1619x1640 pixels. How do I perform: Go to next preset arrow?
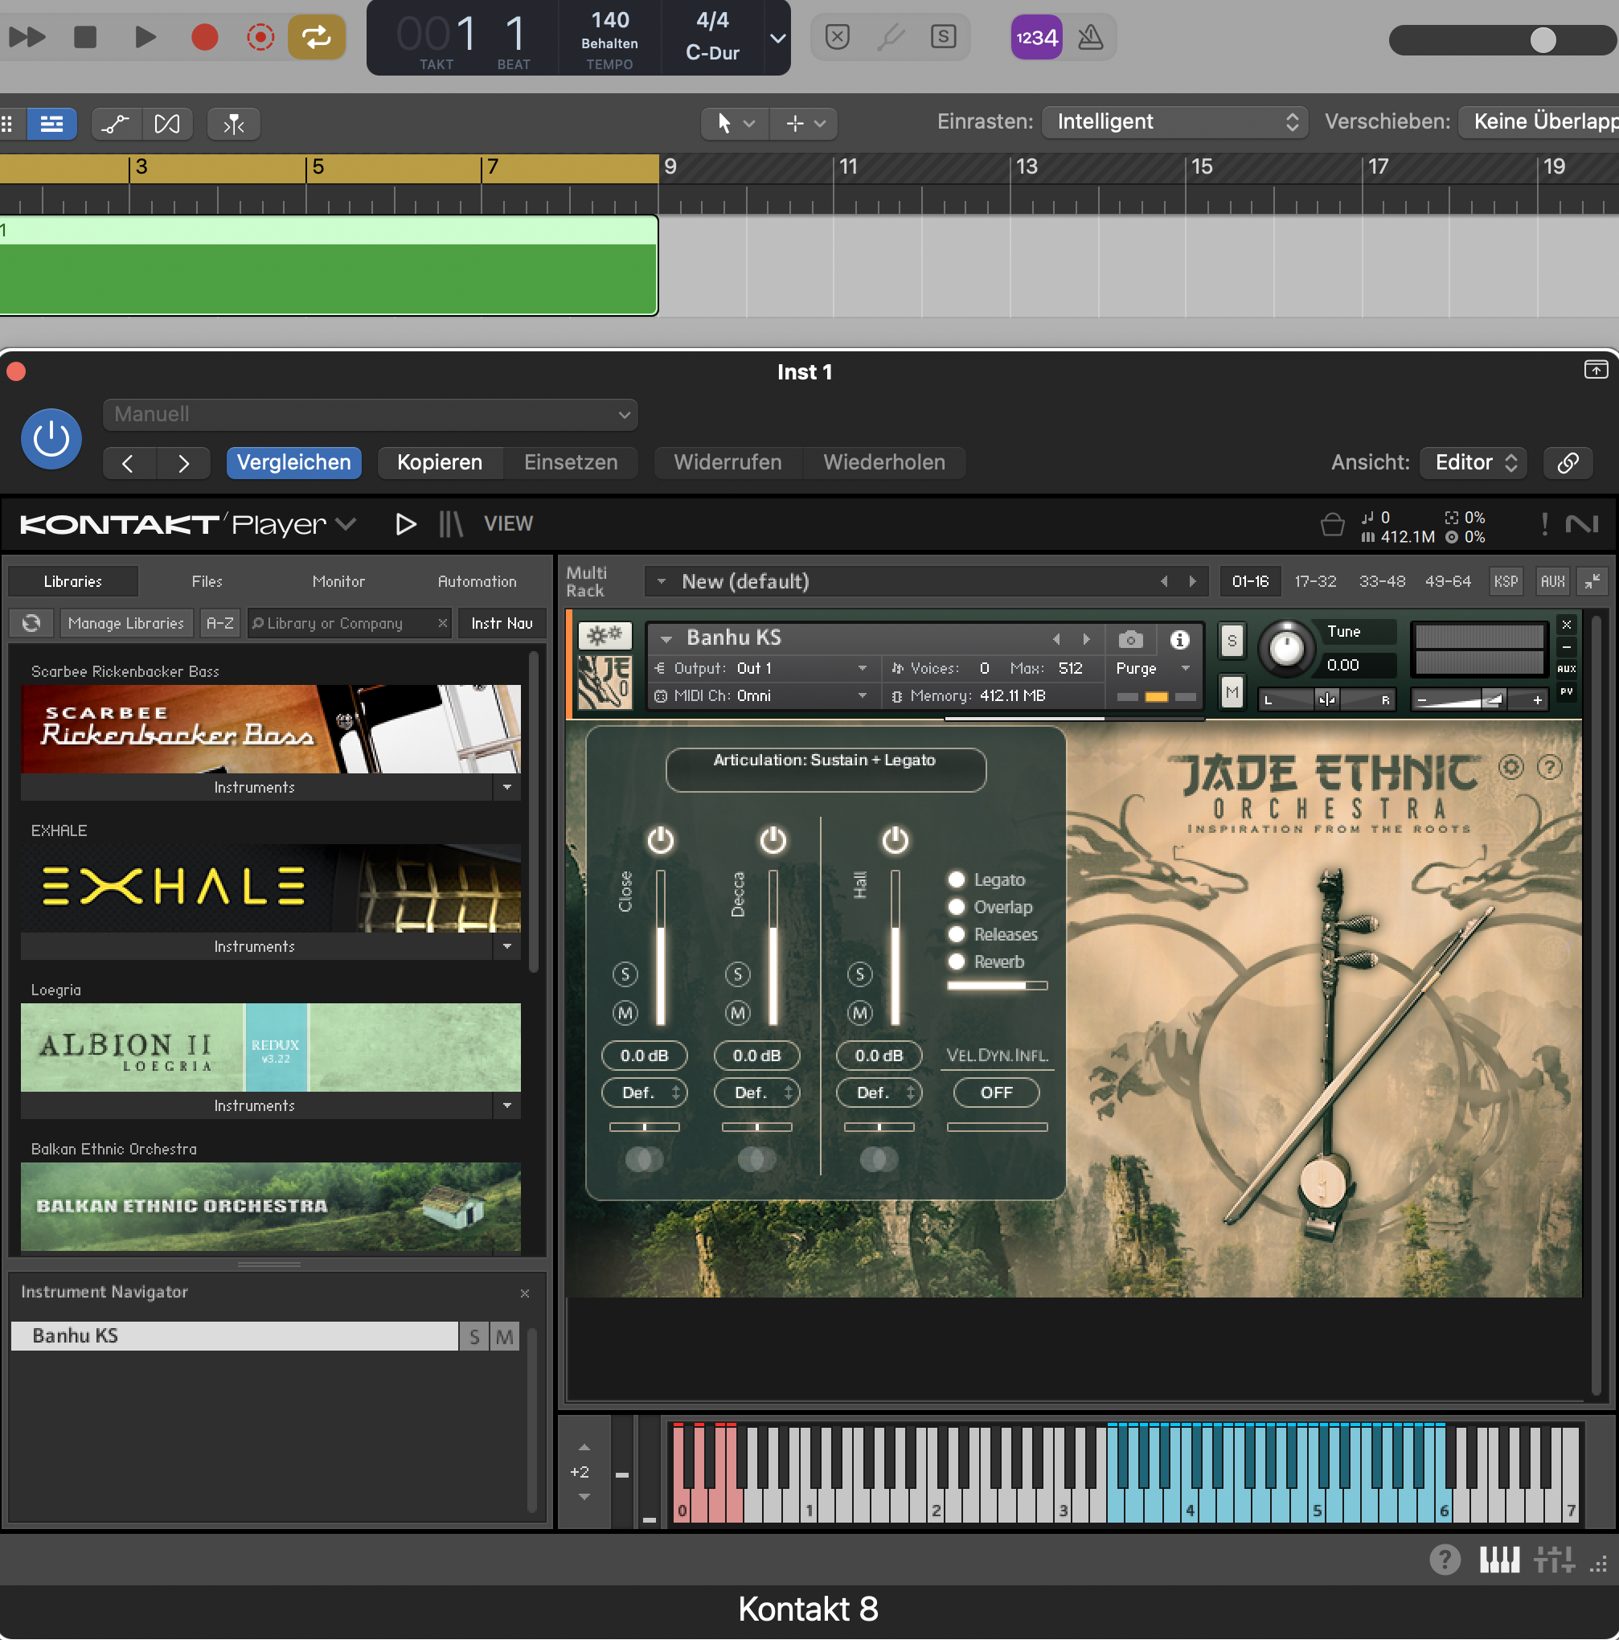point(183,462)
